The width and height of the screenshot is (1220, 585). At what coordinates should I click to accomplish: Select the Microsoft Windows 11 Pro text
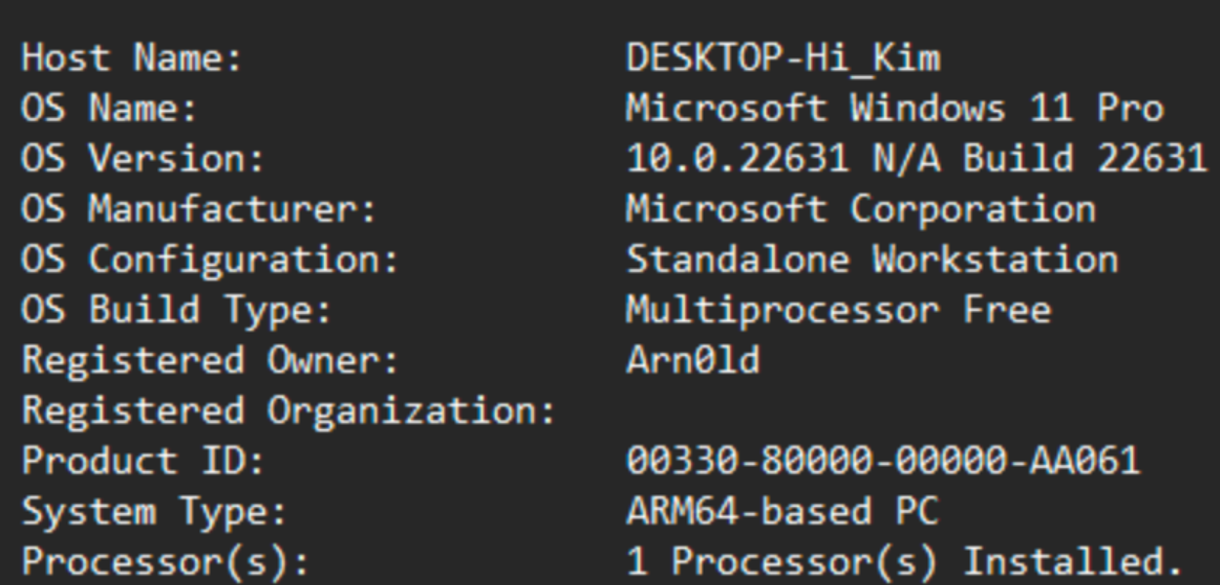coord(894,108)
